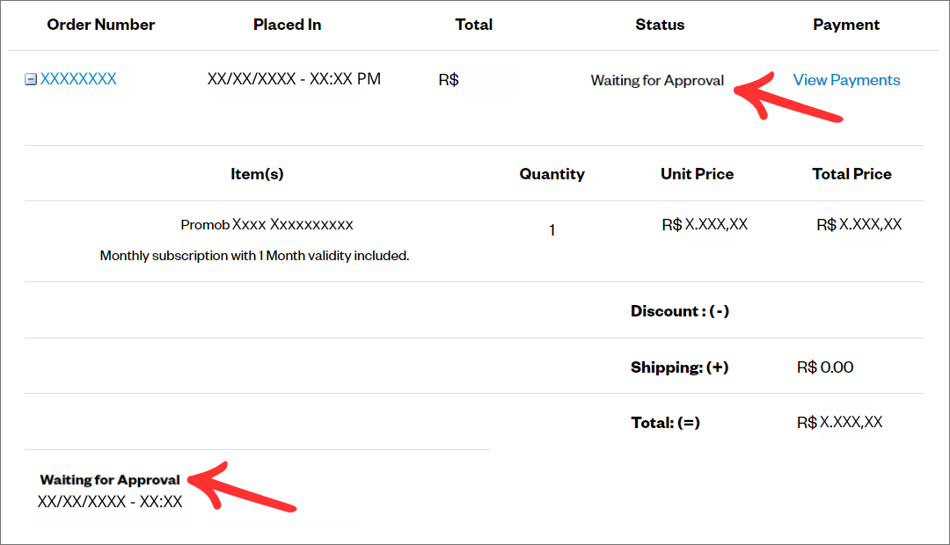Image resolution: width=950 pixels, height=545 pixels.
Task: Click the Placed In column header
Action: [287, 25]
